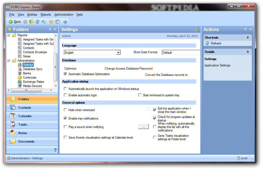Open the Reports menu
This screenshot has width=262, height=169.
point(46,15)
